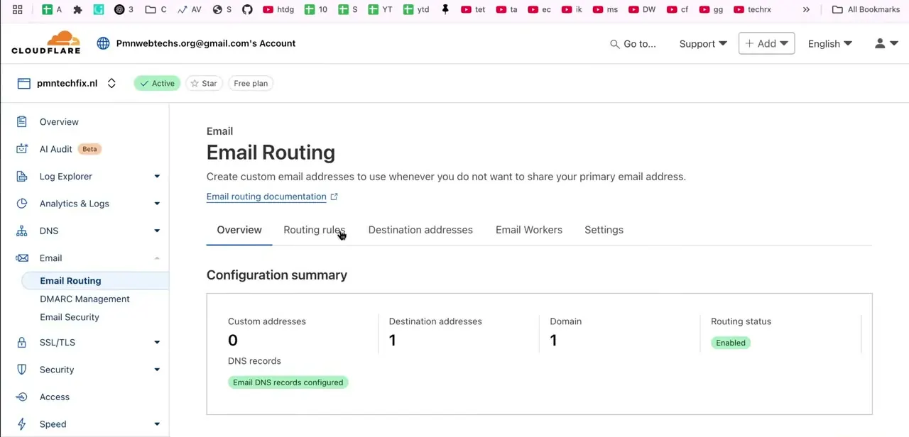Switch to the Email Workers tab
The height and width of the screenshot is (437, 909).
pos(529,230)
